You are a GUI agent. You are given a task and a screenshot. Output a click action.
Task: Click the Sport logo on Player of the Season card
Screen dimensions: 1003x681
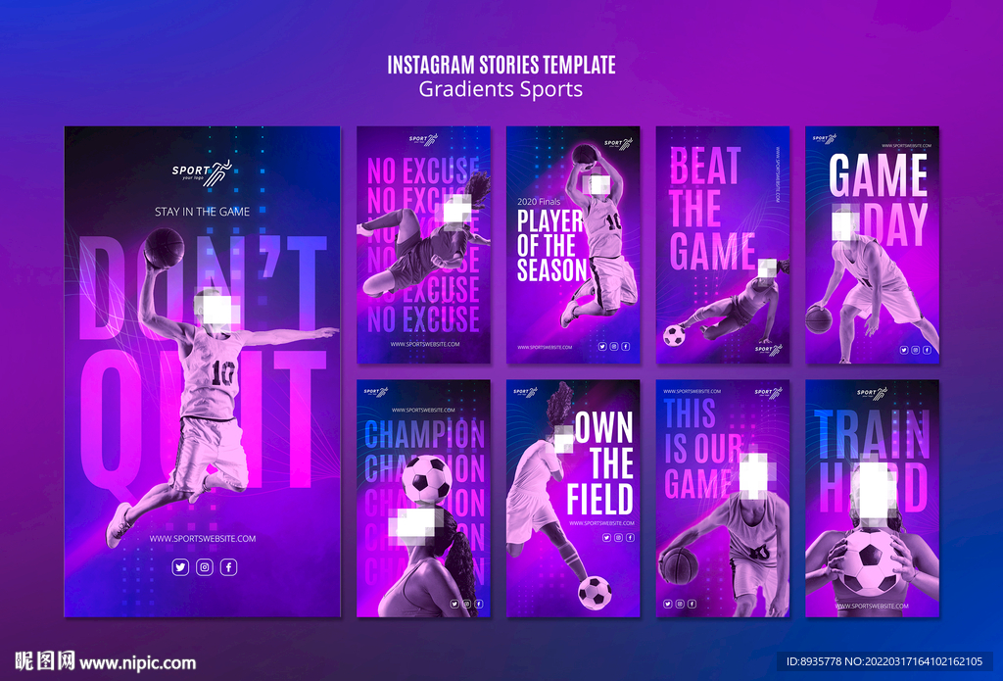[618, 143]
